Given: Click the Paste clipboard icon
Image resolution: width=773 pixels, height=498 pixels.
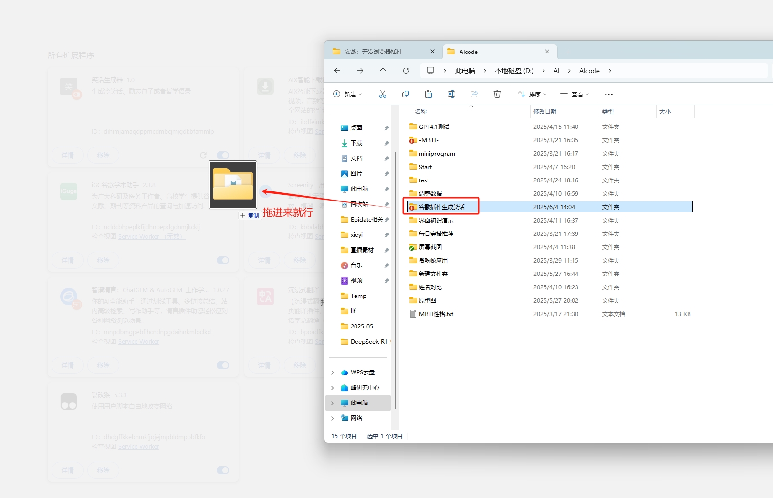Looking at the screenshot, I should coord(428,94).
